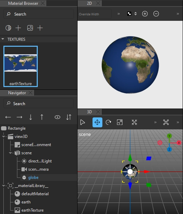Close the 3D tab

(x=98, y=112)
